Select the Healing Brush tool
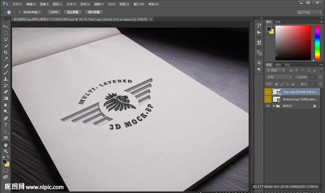 [x=6, y=66]
